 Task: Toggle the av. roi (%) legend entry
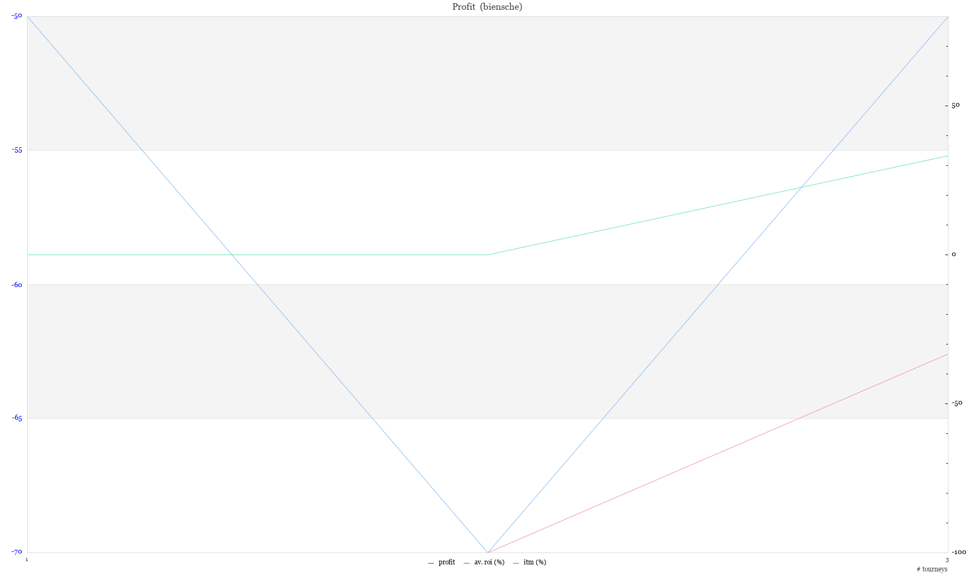pos(489,562)
